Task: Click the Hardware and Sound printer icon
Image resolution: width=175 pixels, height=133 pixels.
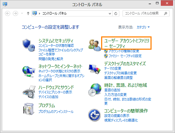Action: (29, 92)
